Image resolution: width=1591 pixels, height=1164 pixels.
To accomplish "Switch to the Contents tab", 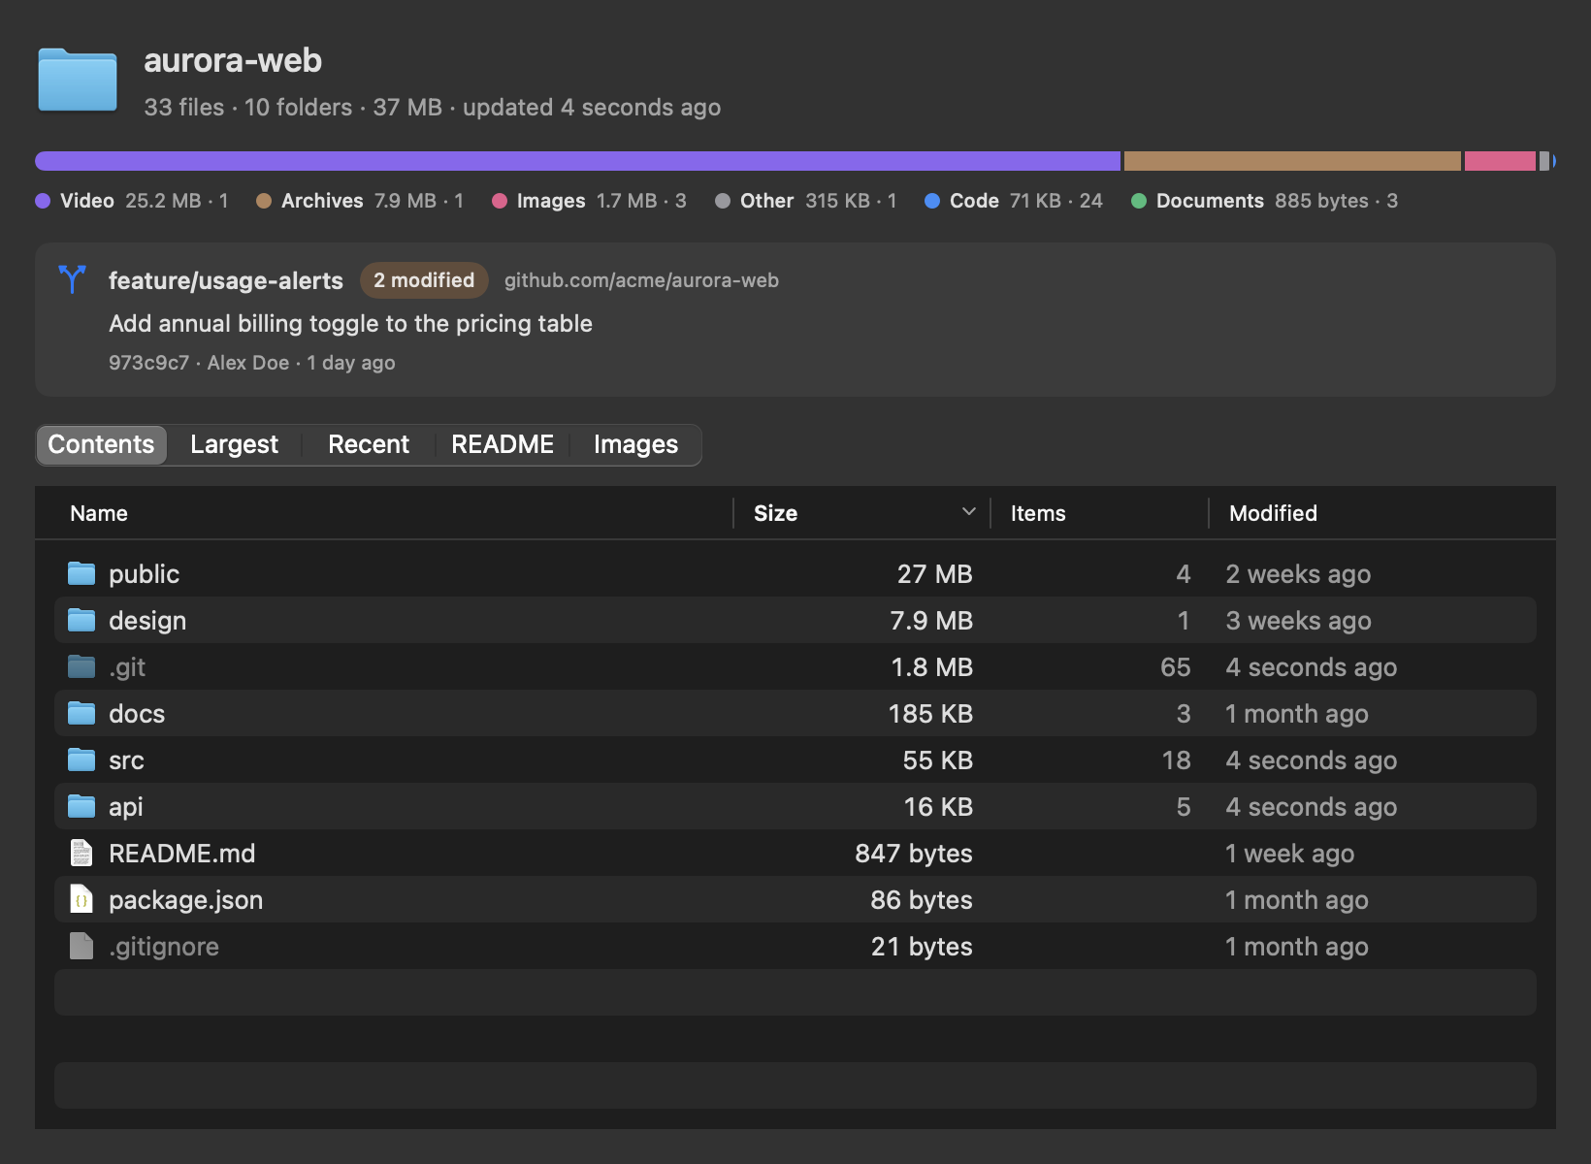I will (102, 444).
